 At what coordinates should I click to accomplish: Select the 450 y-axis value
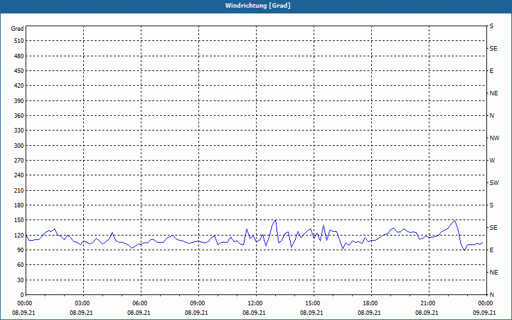19,71
